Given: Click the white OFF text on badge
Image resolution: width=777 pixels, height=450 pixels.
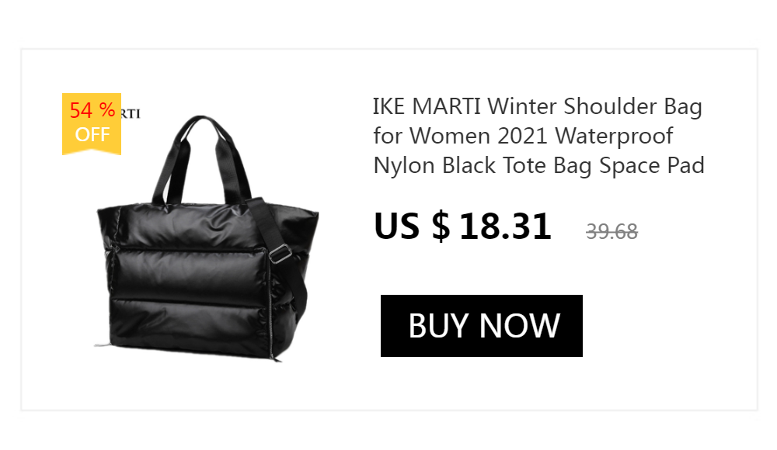Looking at the screenshot, I should [x=92, y=134].
